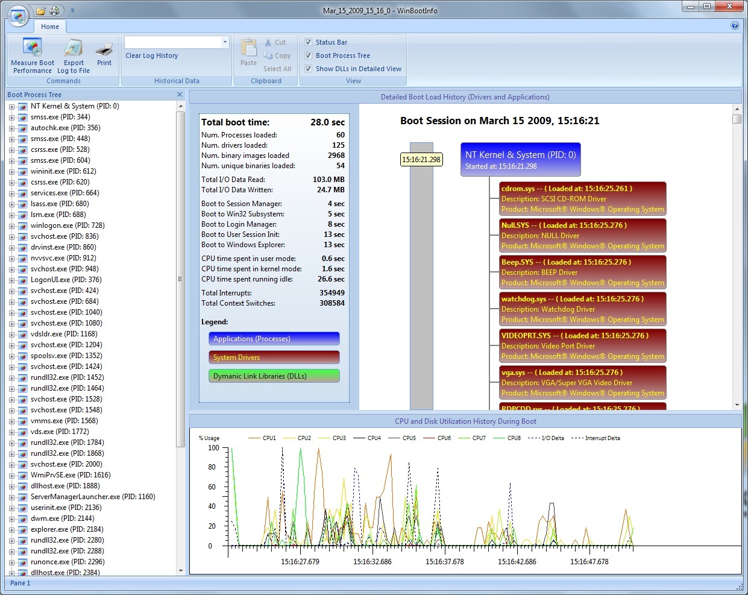Select the wininit.exe (PID: 612) process icon

coord(23,172)
